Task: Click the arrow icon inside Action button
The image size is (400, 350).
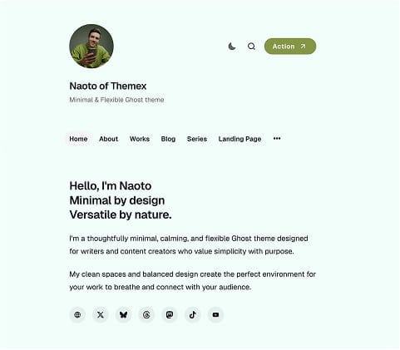Action: pos(303,47)
